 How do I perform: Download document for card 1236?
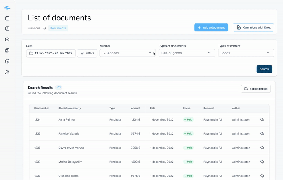[x=262, y=148]
